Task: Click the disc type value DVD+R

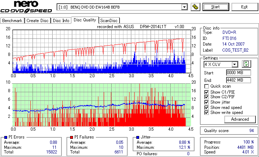Action: [x=229, y=32]
